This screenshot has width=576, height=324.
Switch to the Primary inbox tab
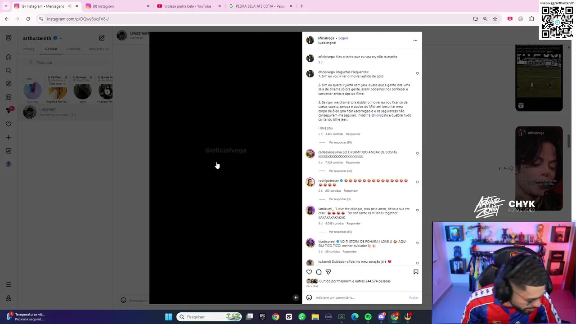point(28,49)
